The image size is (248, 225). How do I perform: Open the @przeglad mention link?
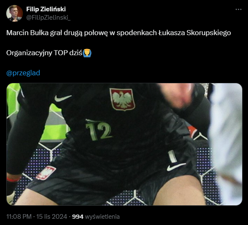coord(23,73)
